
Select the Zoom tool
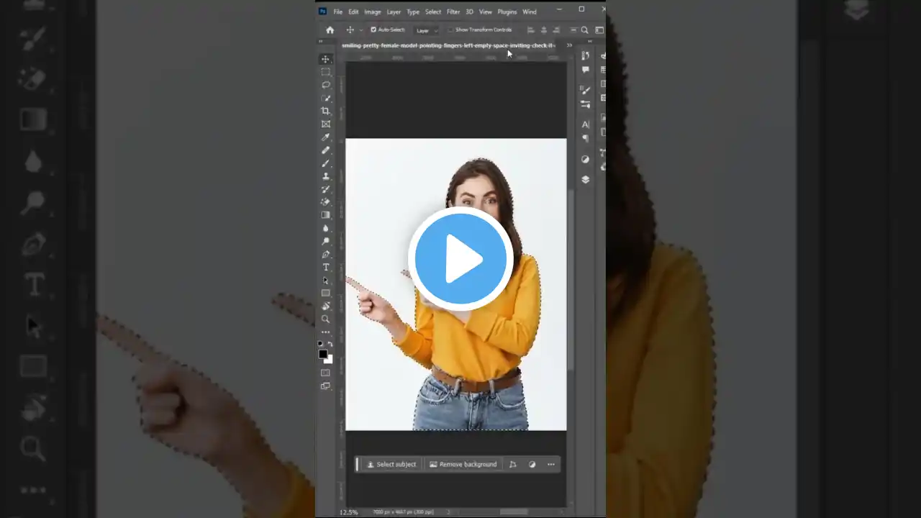coord(326,319)
